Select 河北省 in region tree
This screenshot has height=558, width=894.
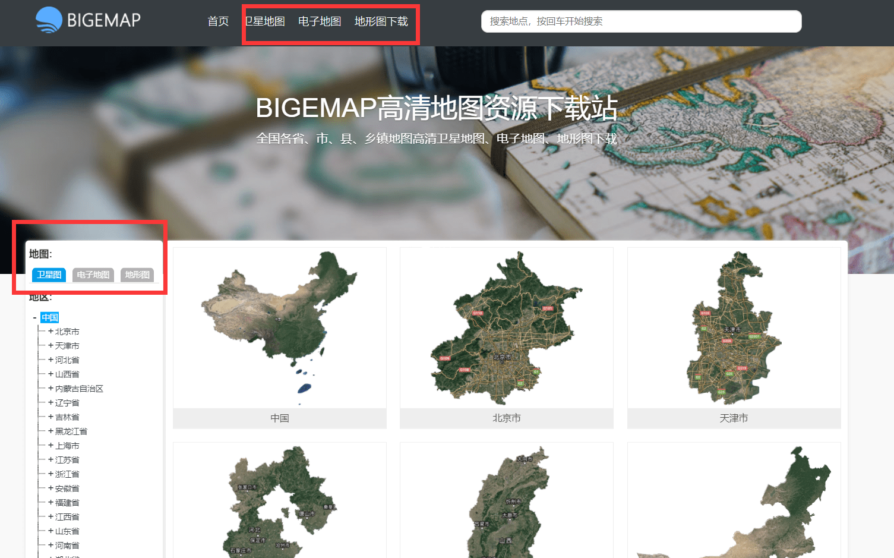point(67,360)
